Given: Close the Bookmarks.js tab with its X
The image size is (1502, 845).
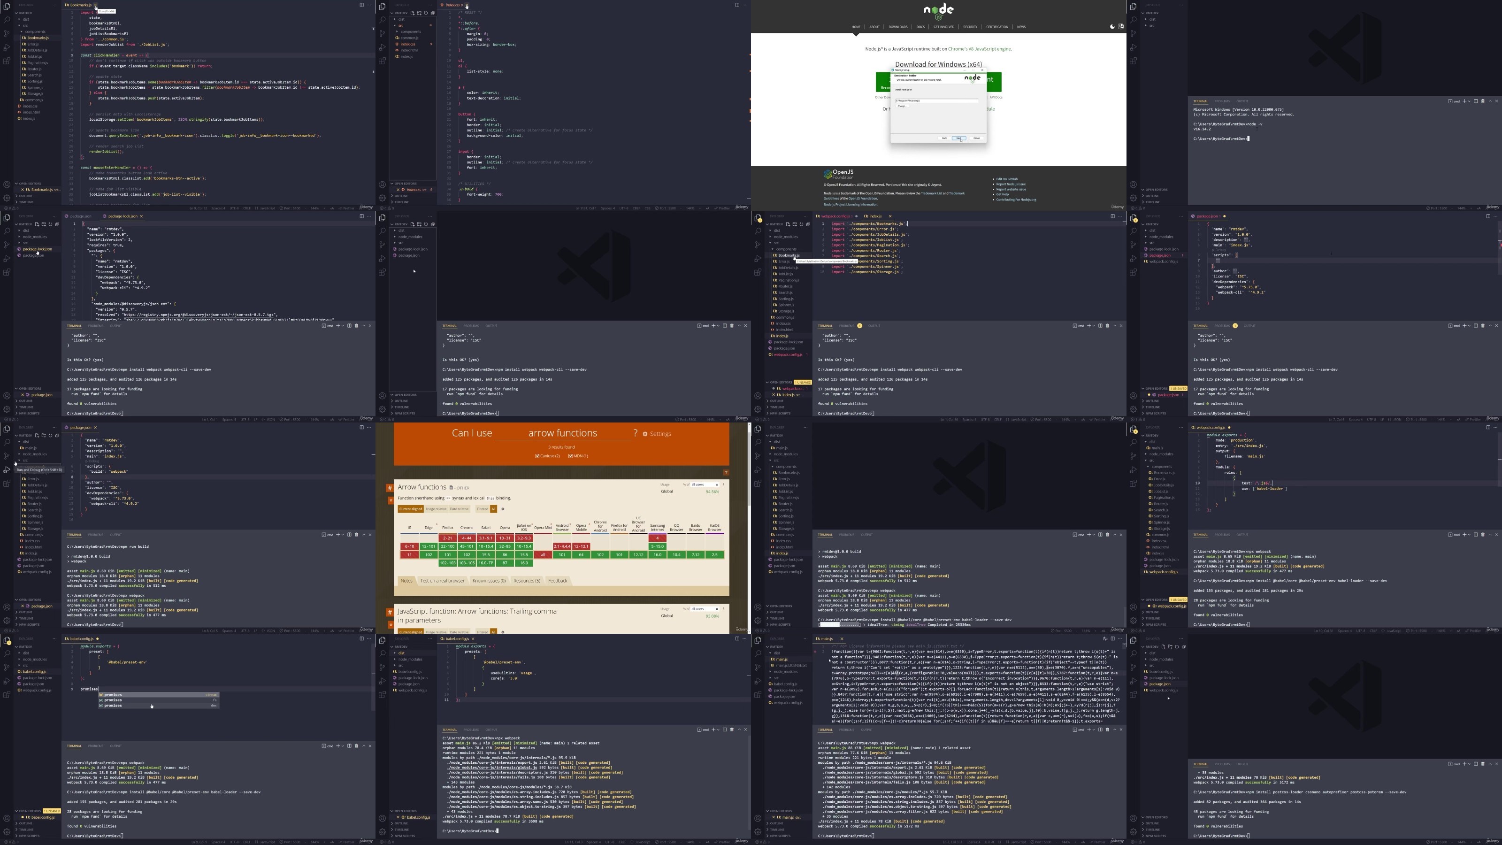Looking at the screenshot, I should [x=96, y=5].
